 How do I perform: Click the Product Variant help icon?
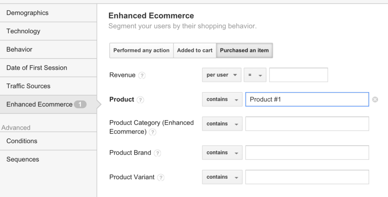[161, 177]
